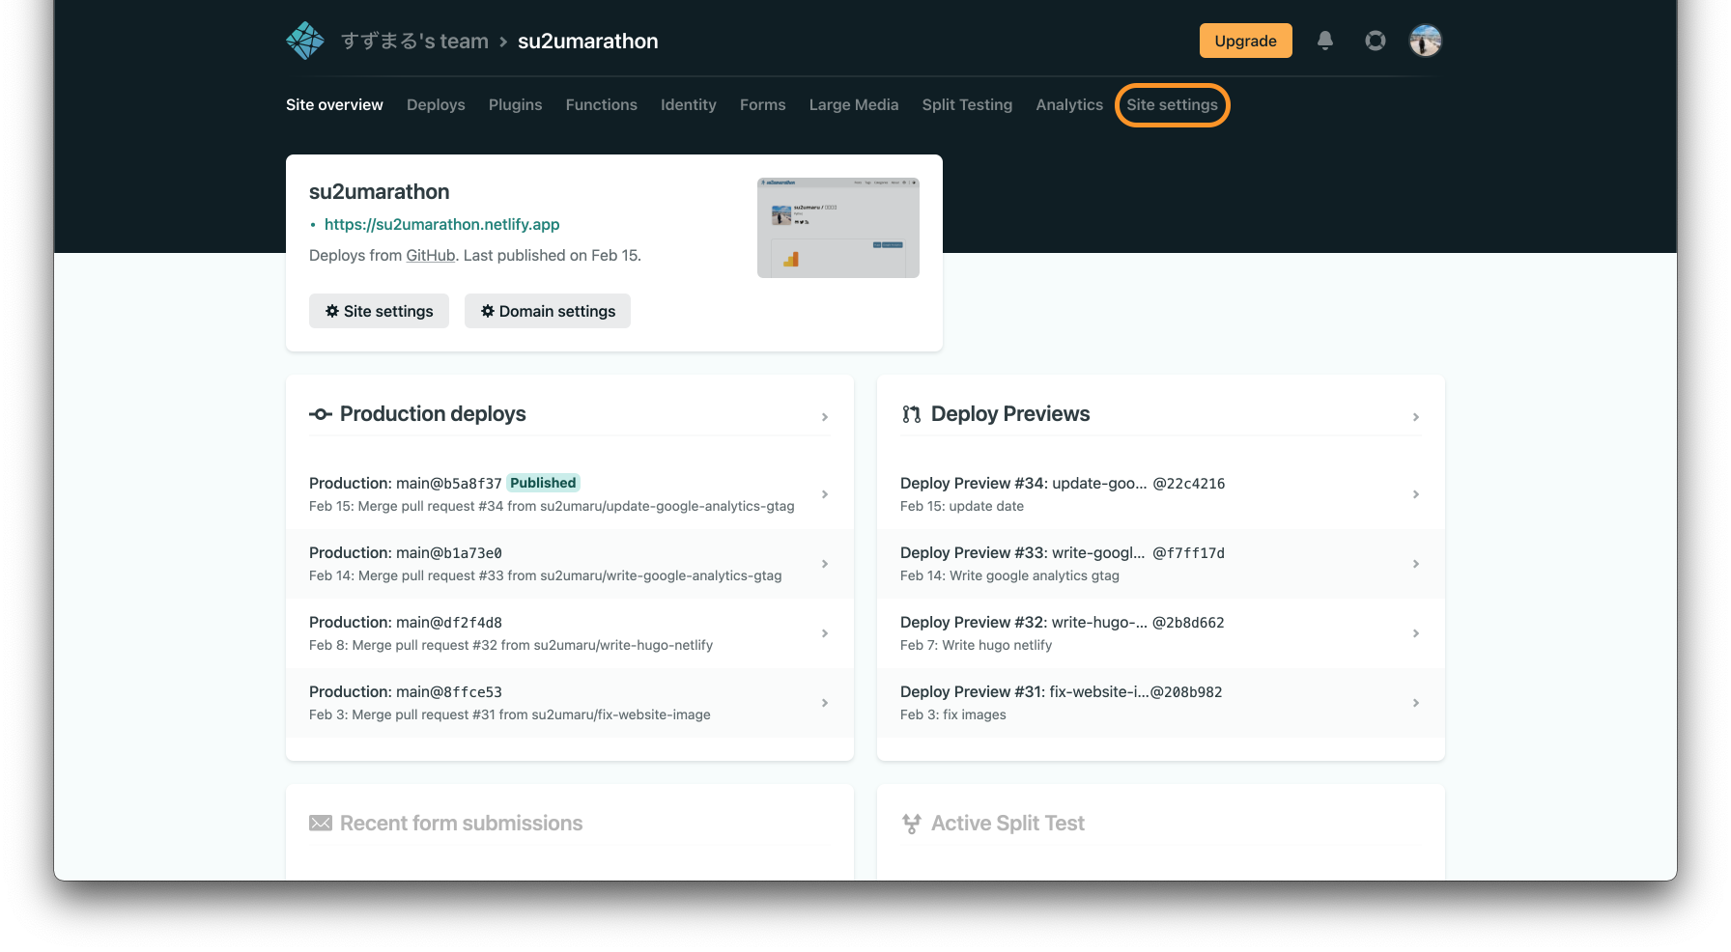1731x952 pixels.
Task: Click the Netlify logo icon
Action: point(305,41)
